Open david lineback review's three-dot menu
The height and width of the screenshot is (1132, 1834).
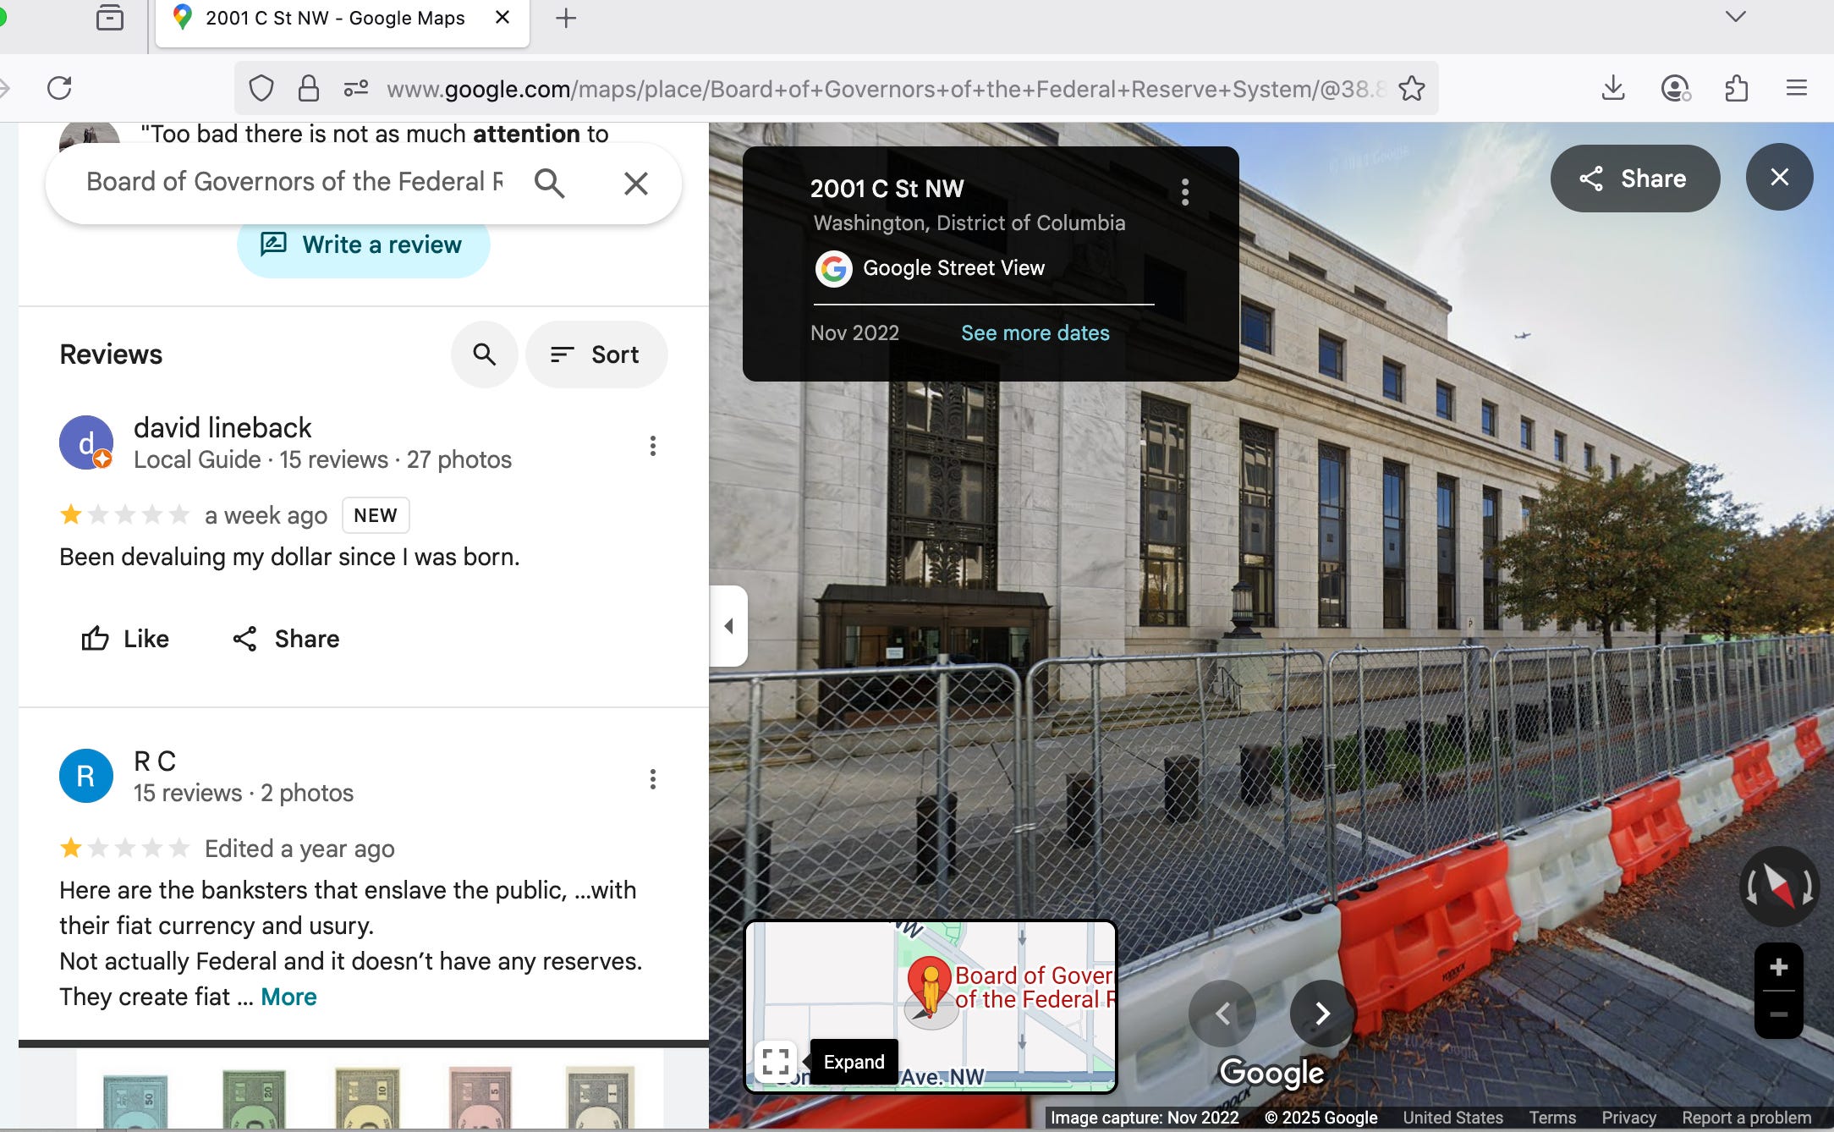(x=652, y=446)
